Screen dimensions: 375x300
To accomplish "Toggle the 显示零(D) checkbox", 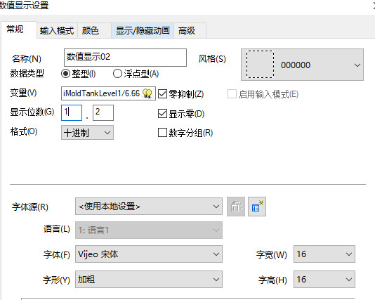I will click(162, 113).
